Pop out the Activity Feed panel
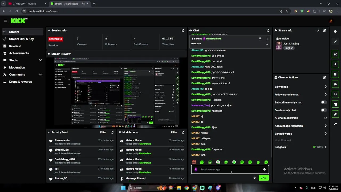The width and height of the screenshot is (341, 192). tap(112, 132)
